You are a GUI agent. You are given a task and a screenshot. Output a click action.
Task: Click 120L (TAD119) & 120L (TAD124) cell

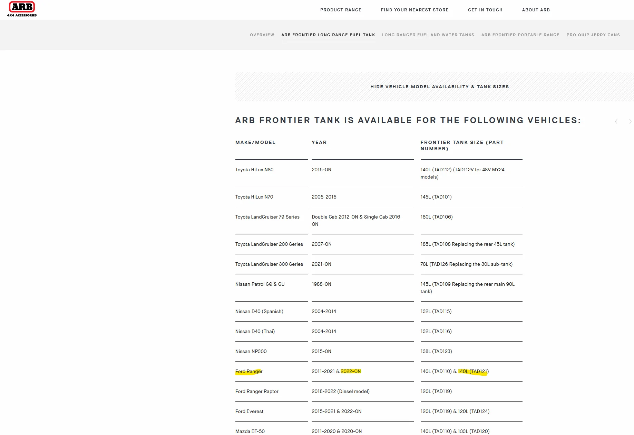point(455,411)
